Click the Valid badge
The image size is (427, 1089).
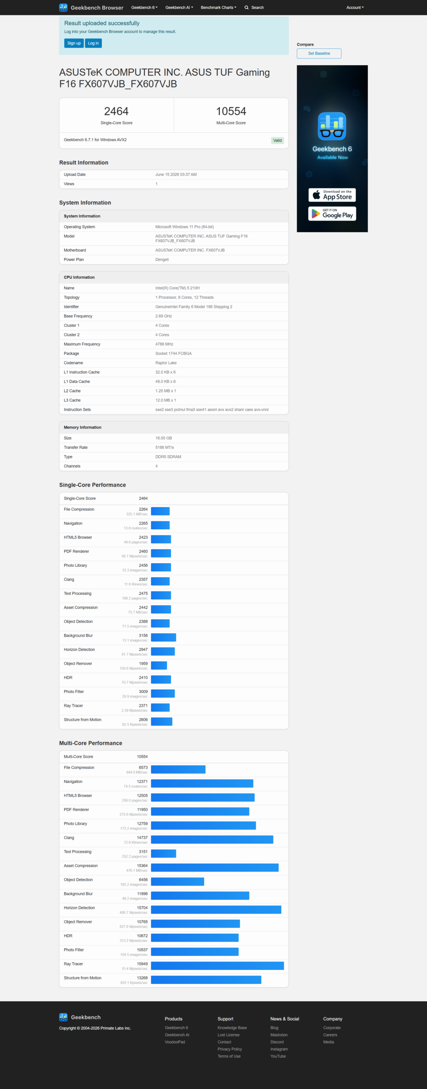click(277, 140)
